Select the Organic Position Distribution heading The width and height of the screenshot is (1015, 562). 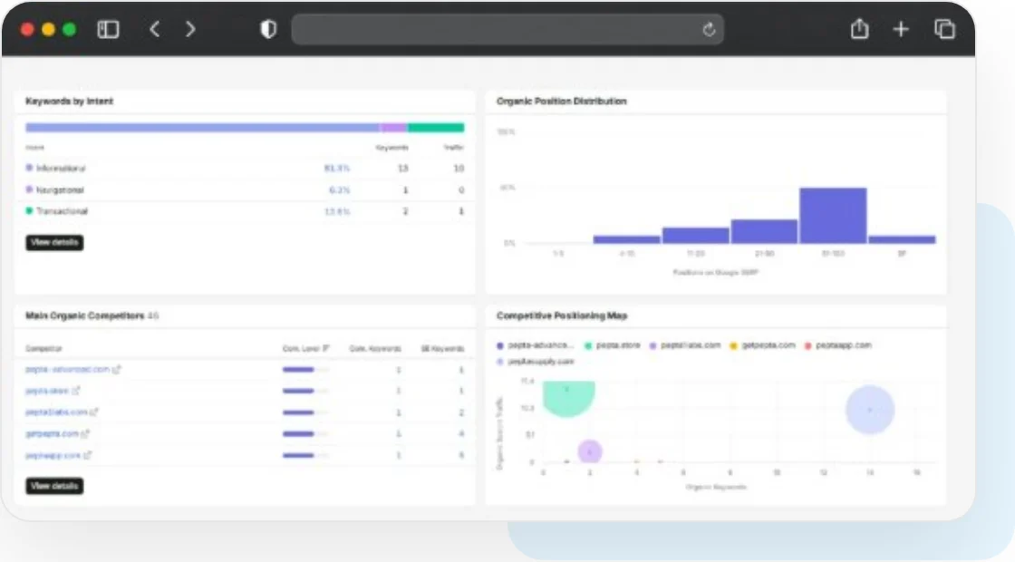tap(561, 101)
